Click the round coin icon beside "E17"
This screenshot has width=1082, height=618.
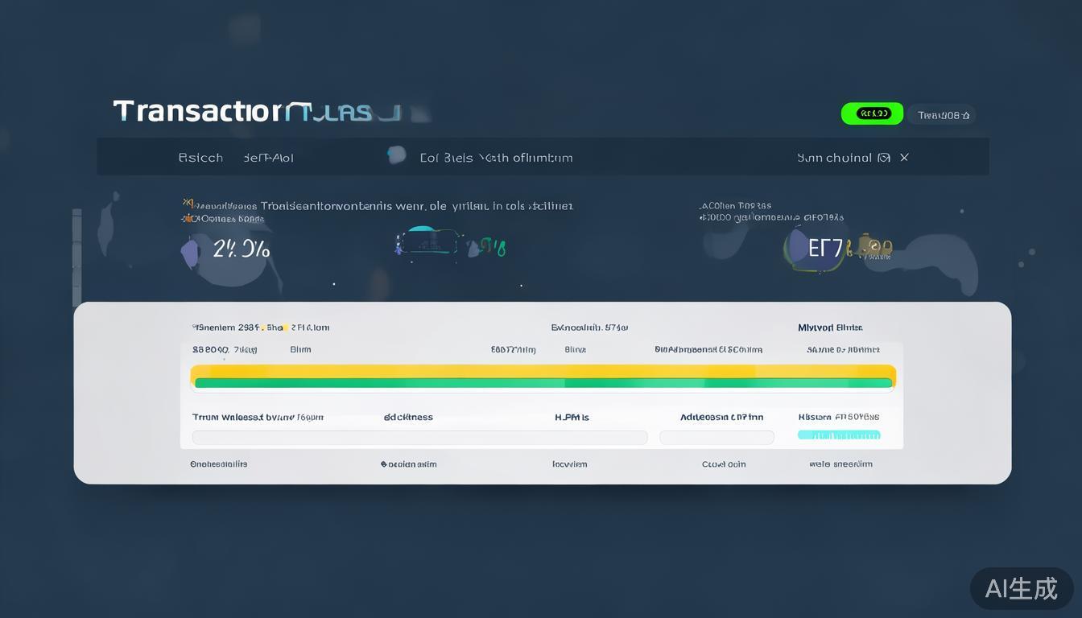[x=795, y=248]
